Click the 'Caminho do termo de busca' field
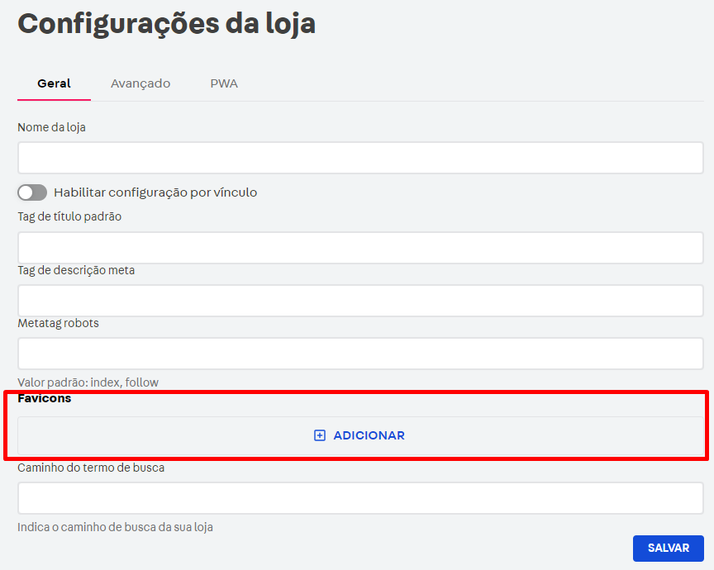Screen dimensions: 714x570 coord(359,497)
